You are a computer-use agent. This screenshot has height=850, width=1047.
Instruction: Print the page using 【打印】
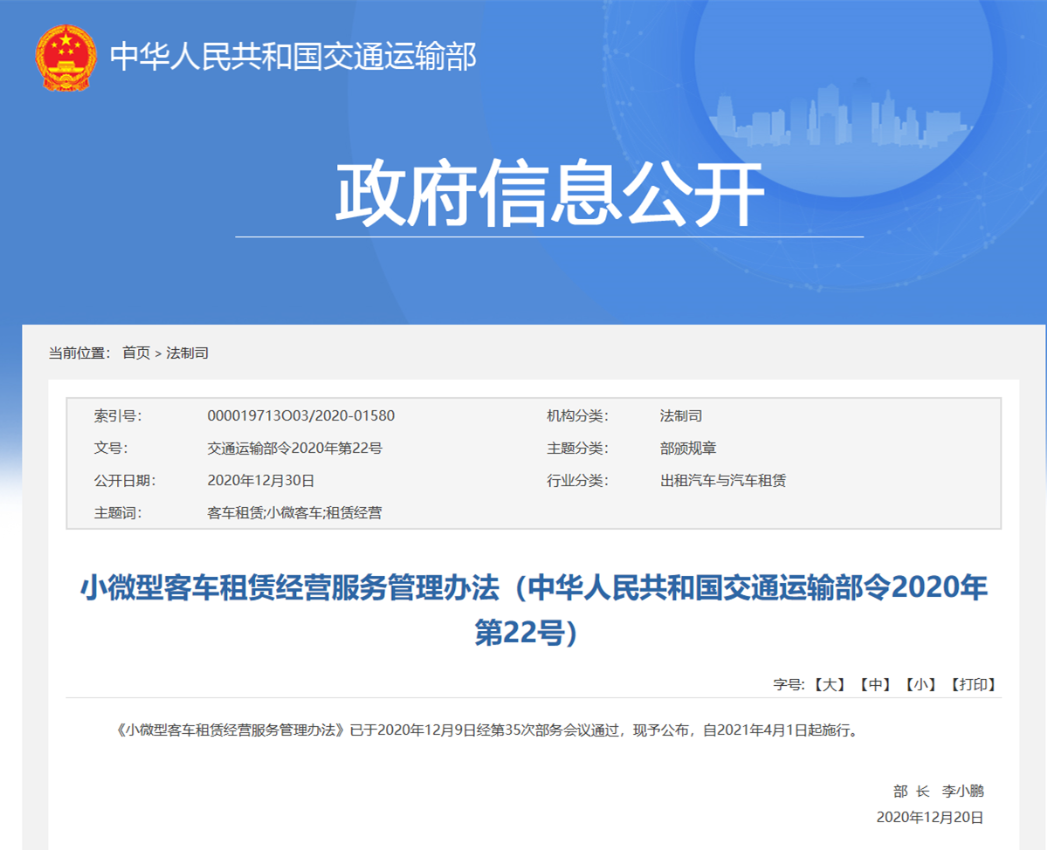[973, 685]
